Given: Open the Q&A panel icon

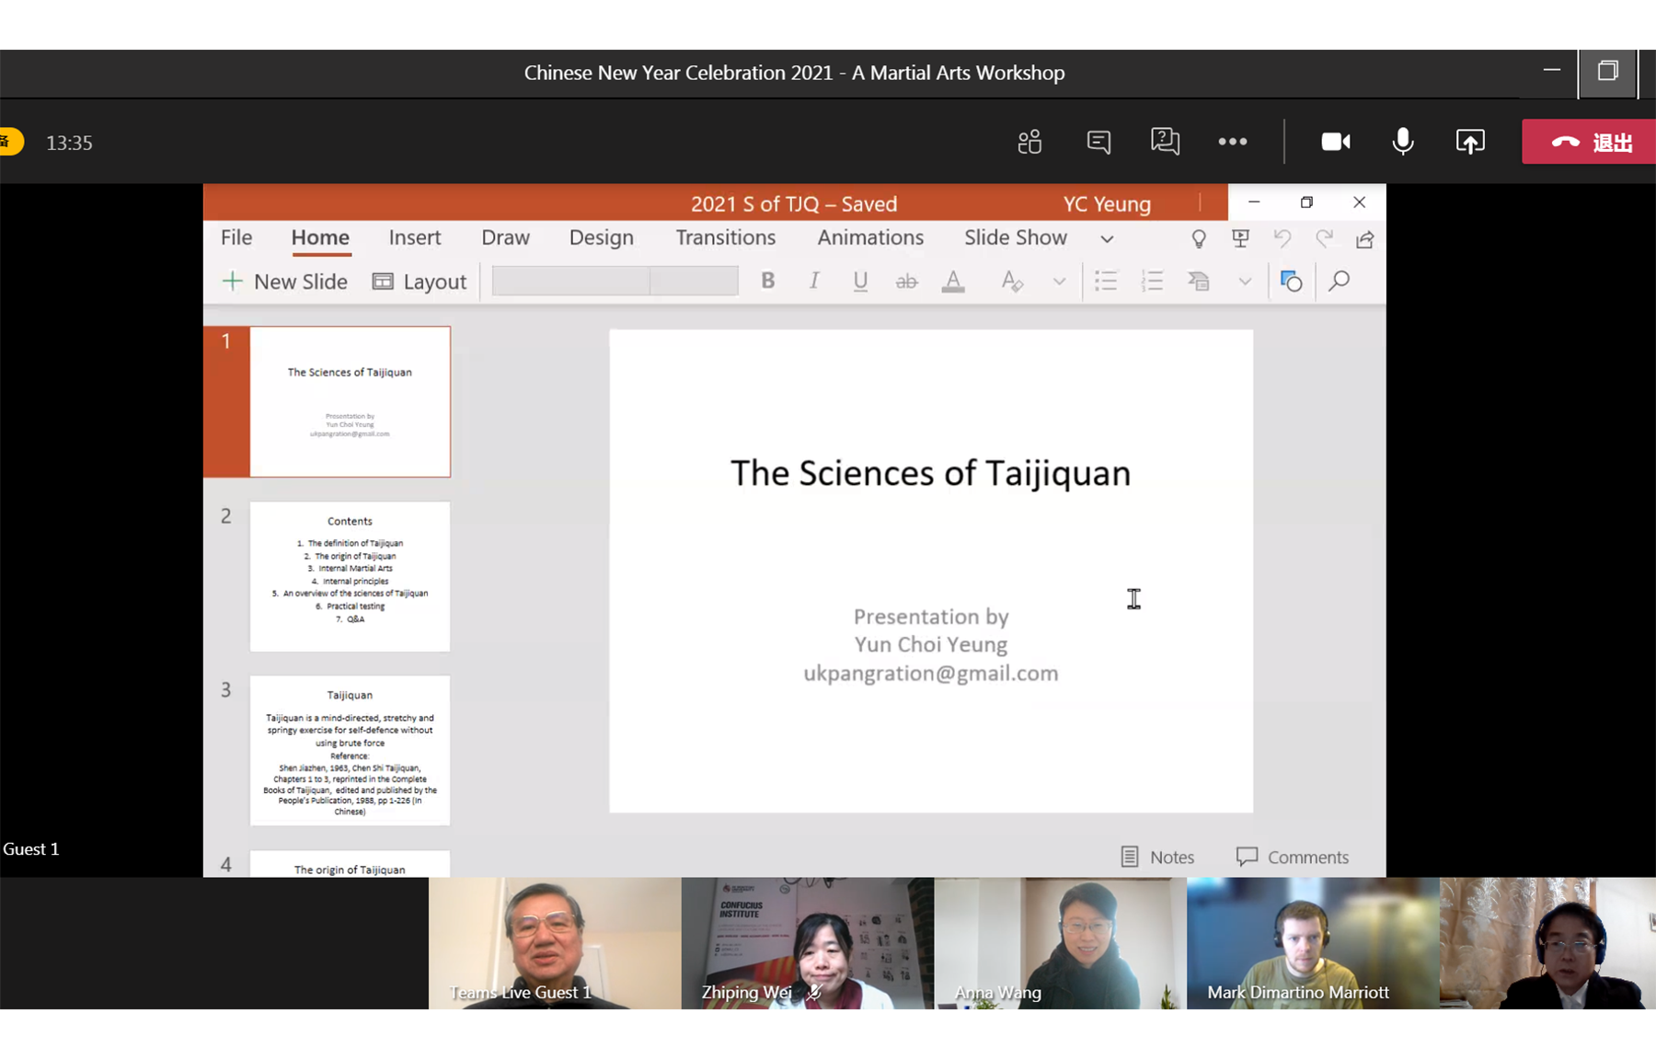Looking at the screenshot, I should tap(1165, 142).
